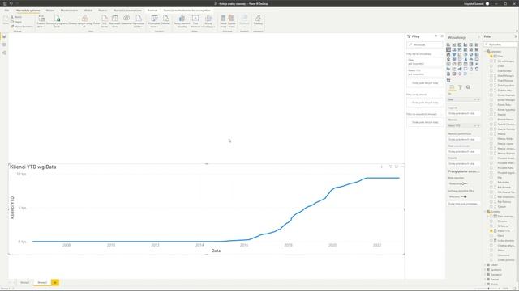Check the Tydzień field checkbox
This screenshot has width=519, height=291.
[491, 207]
